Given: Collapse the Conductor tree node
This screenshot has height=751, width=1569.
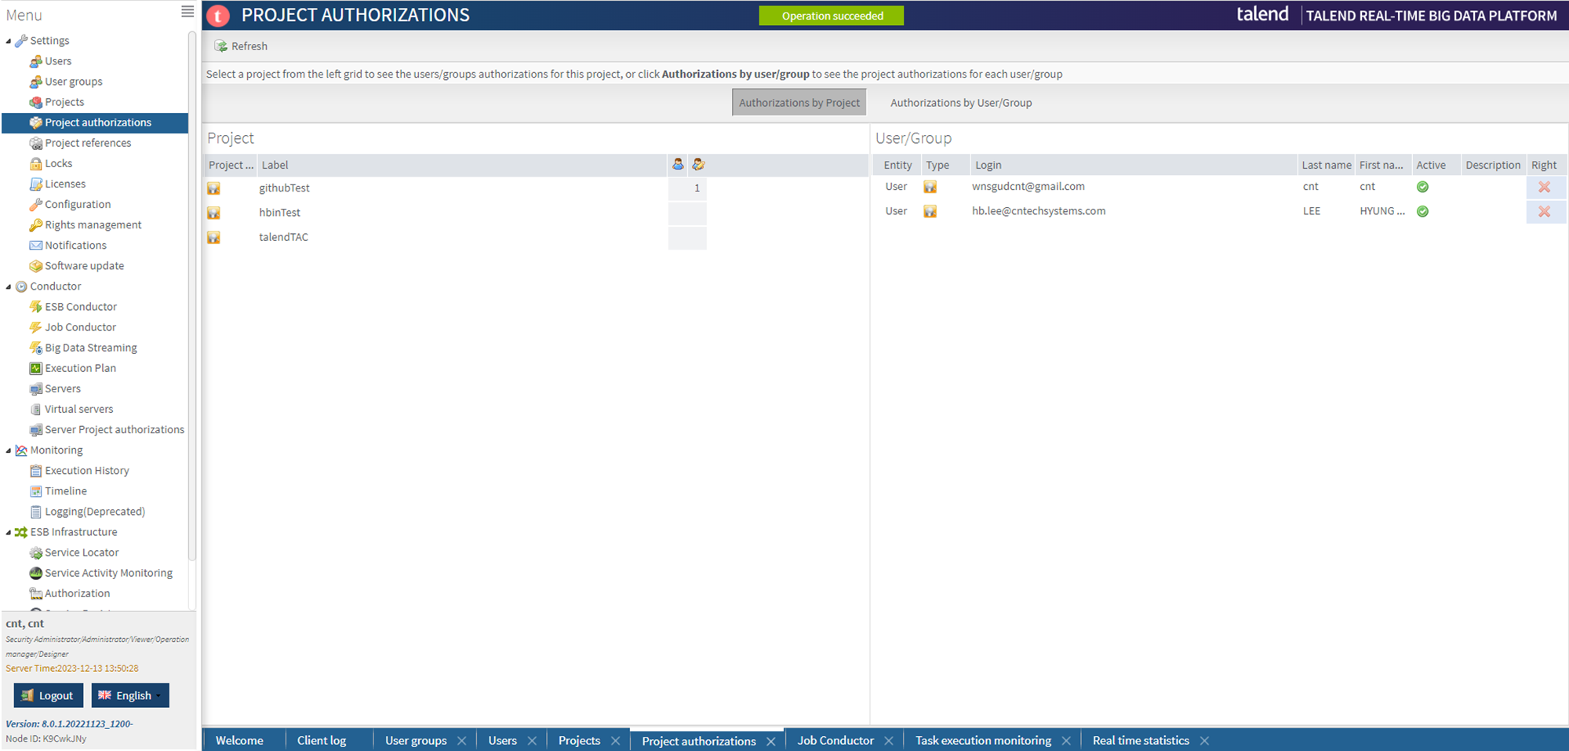Looking at the screenshot, I should 9,286.
